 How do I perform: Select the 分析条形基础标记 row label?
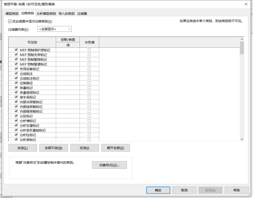coord(32,130)
